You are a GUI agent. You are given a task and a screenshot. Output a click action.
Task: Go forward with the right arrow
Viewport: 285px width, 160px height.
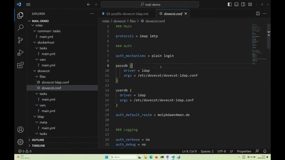pyautogui.click(x=95, y=4)
